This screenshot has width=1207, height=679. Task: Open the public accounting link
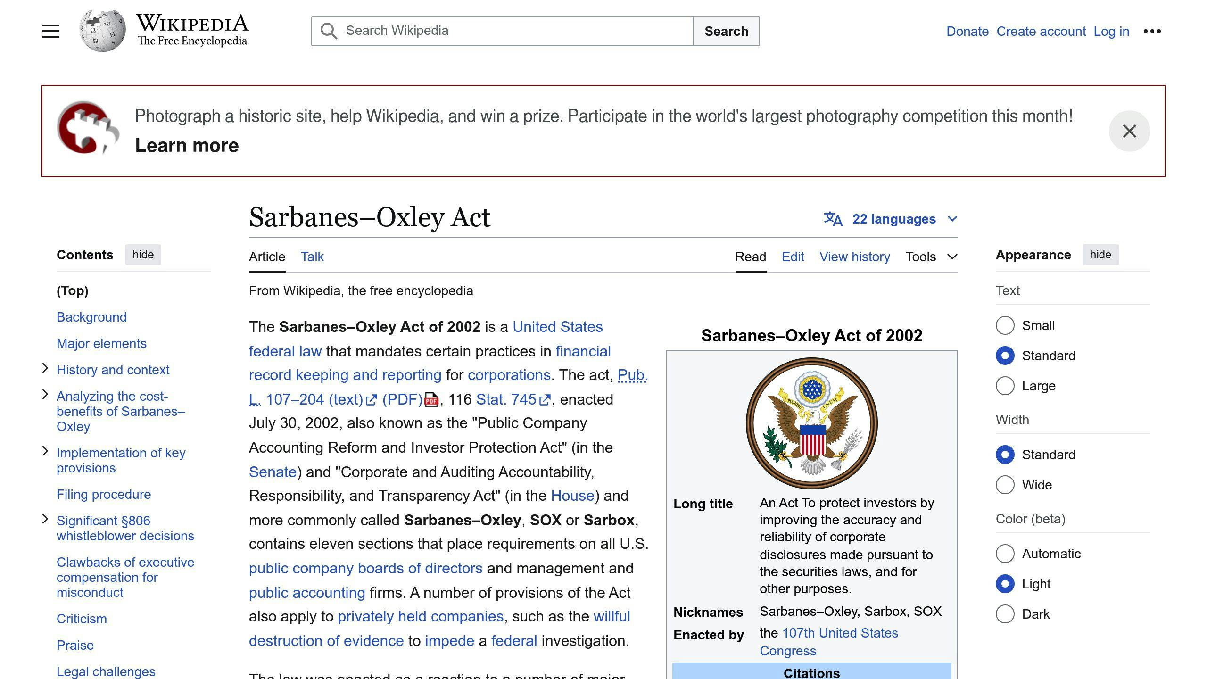click(x=307, y=593)
